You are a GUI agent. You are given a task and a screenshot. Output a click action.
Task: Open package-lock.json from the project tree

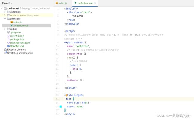click(20, 43)
